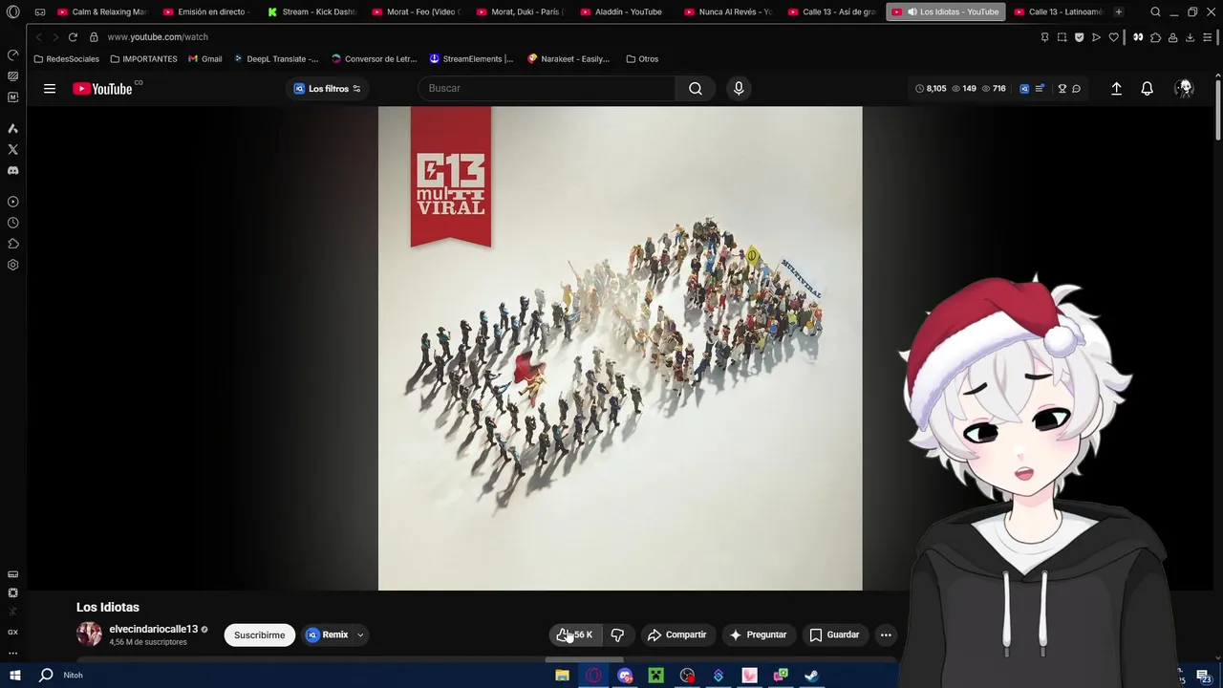Viewport: 1223px width, 688px height.
Task: Open the browser downloads icon
Action: pyautogui.click(x=1190, y=37)
